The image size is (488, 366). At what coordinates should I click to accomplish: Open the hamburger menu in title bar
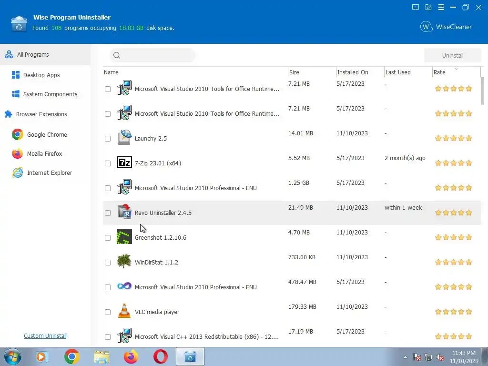441,7
